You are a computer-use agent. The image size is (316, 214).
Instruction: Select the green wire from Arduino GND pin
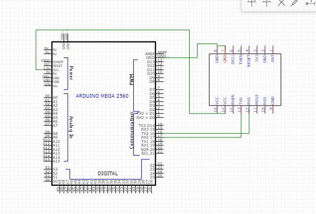(x=197, y=50)
